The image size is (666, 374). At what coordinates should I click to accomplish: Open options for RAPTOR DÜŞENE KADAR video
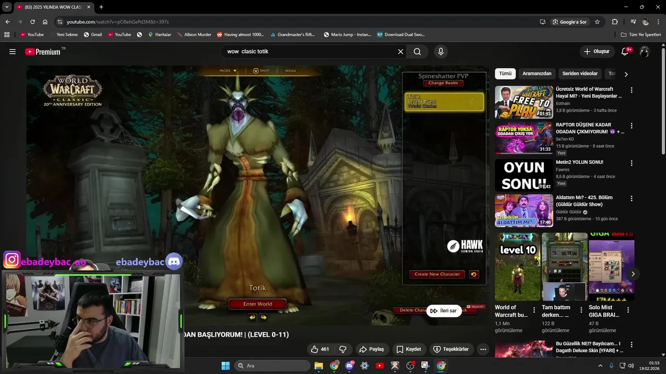click(632, 126)
